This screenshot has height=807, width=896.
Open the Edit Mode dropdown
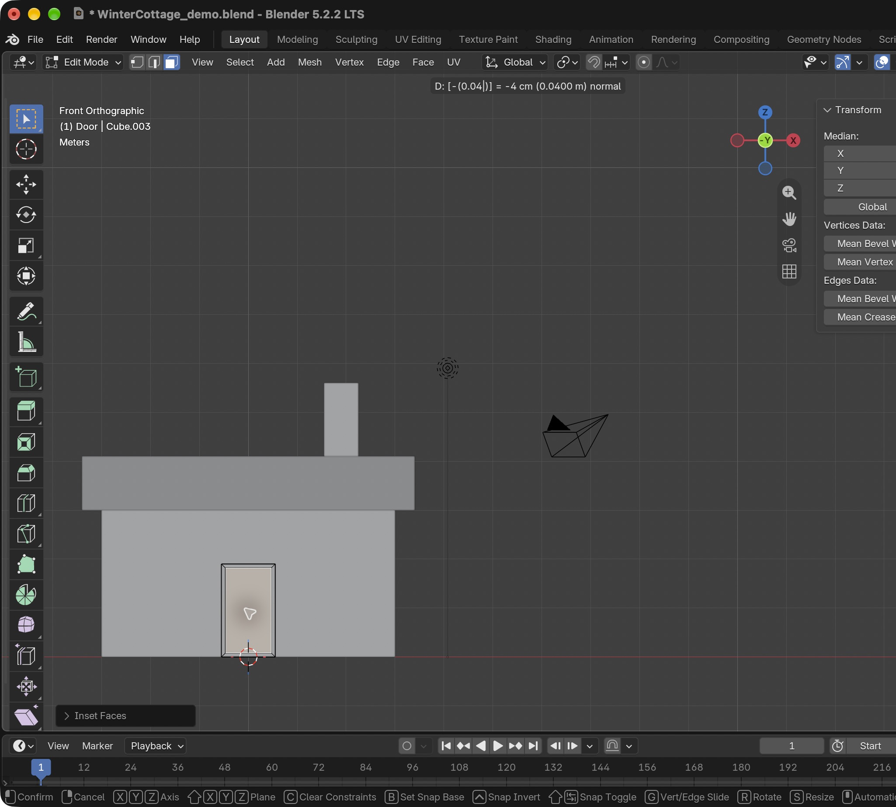83,63
